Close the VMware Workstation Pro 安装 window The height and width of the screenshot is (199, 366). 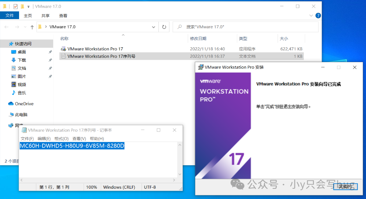[x=355, y=67]
